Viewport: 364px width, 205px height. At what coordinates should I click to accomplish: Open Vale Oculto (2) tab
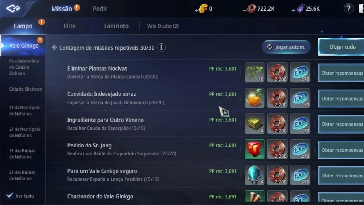point(163,26)
